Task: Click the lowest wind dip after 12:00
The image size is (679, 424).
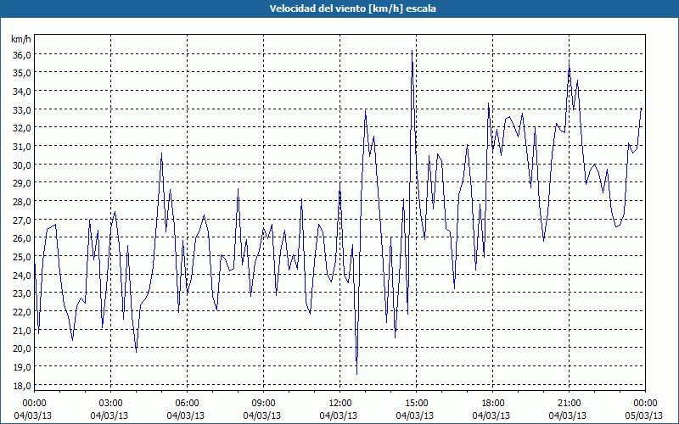Action: pyautogui.click(x=356, y=373)
